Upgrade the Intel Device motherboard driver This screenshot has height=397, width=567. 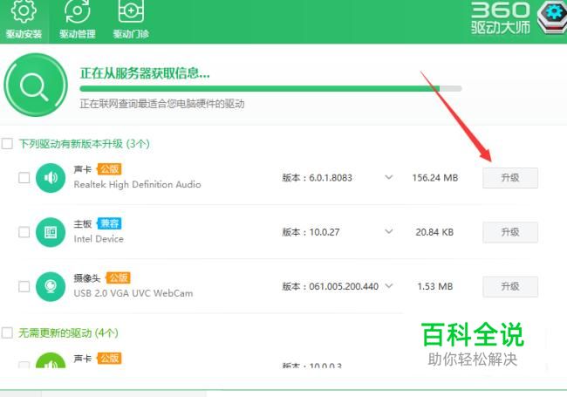(510, 232)
